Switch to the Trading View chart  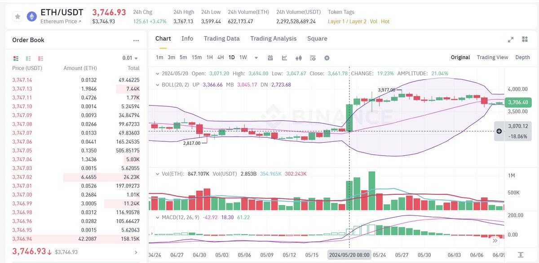[x=492, y=57]
